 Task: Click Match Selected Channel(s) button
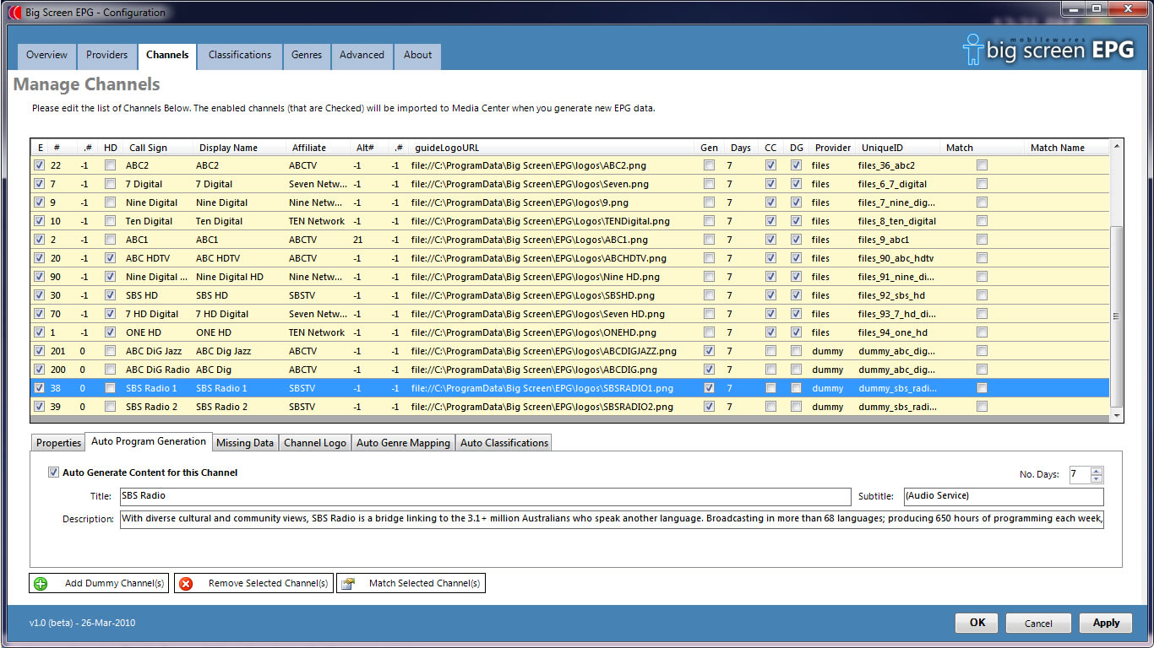[x=411, y=584]
